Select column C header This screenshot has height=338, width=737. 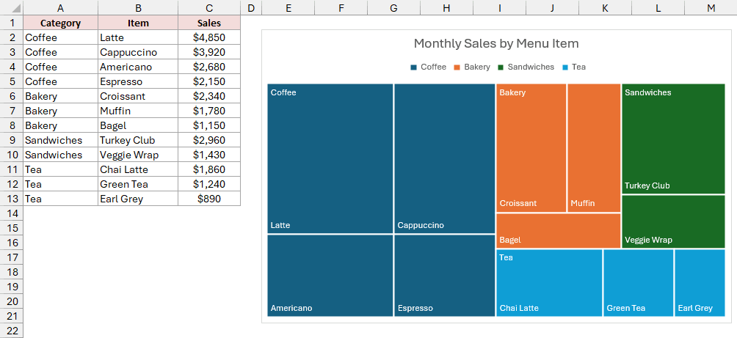click(209, 7)
